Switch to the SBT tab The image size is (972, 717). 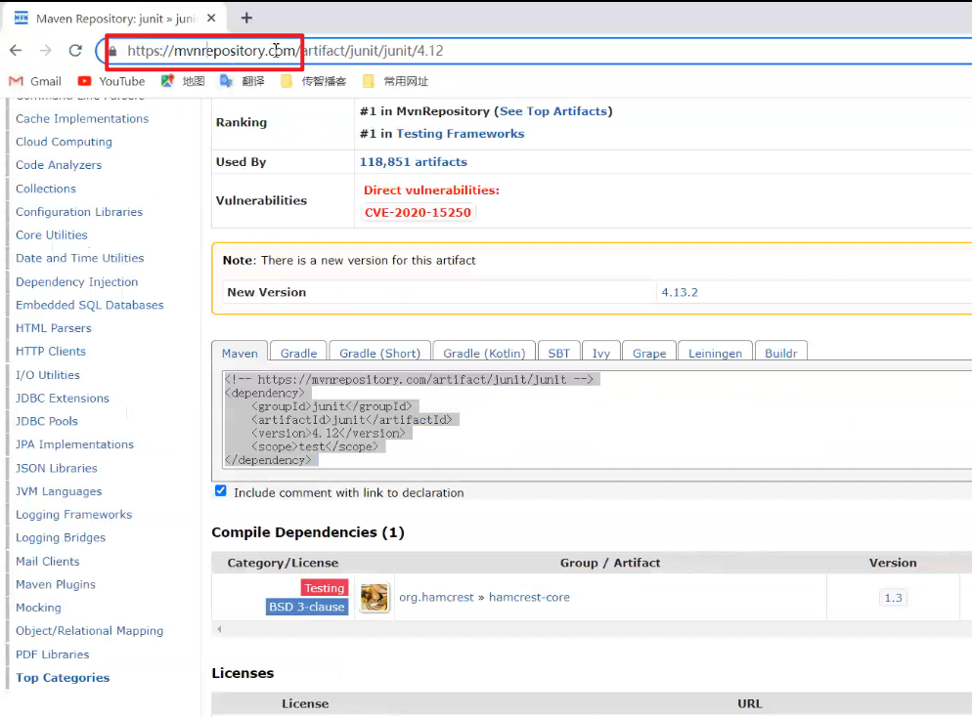tap(559, 353)
